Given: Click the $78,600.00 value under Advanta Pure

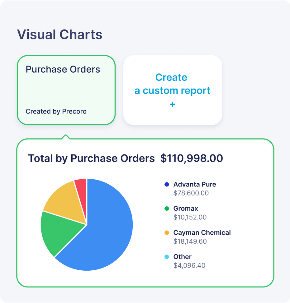Looking at the screenshot, I should coord(190,193).
